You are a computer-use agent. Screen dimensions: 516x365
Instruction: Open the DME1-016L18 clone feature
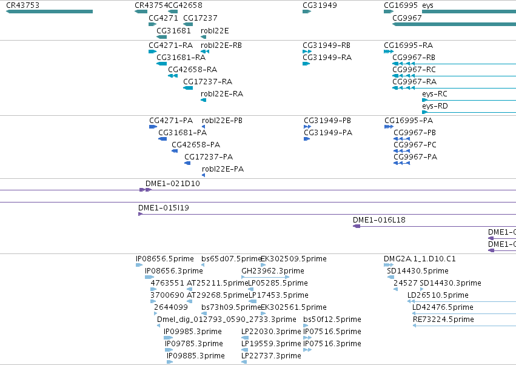(x=434, y=226)
